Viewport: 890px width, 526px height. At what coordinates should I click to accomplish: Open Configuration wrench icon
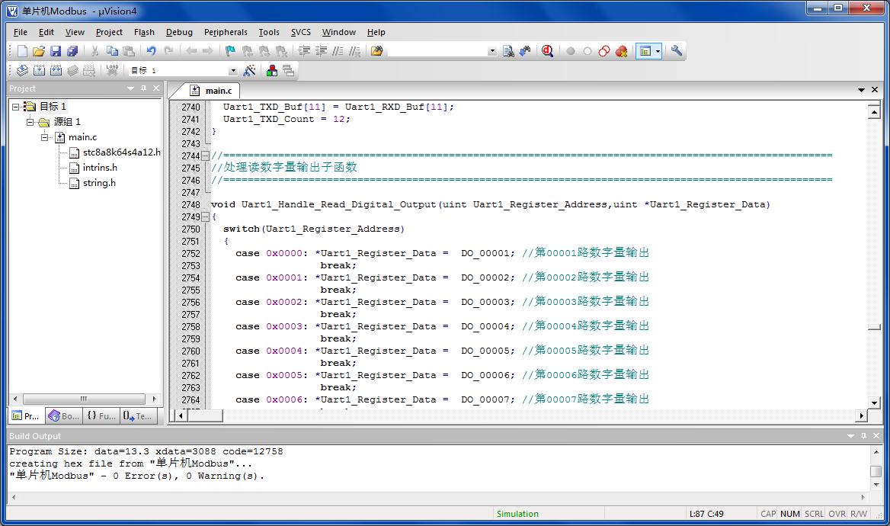click(676, 51)
